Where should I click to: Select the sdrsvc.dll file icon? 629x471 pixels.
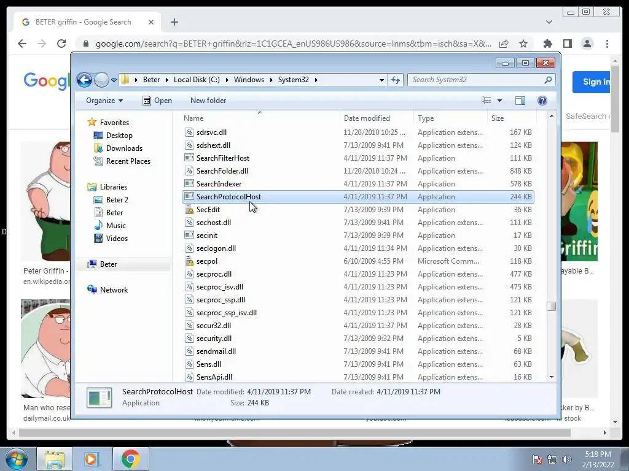[189, 132]
